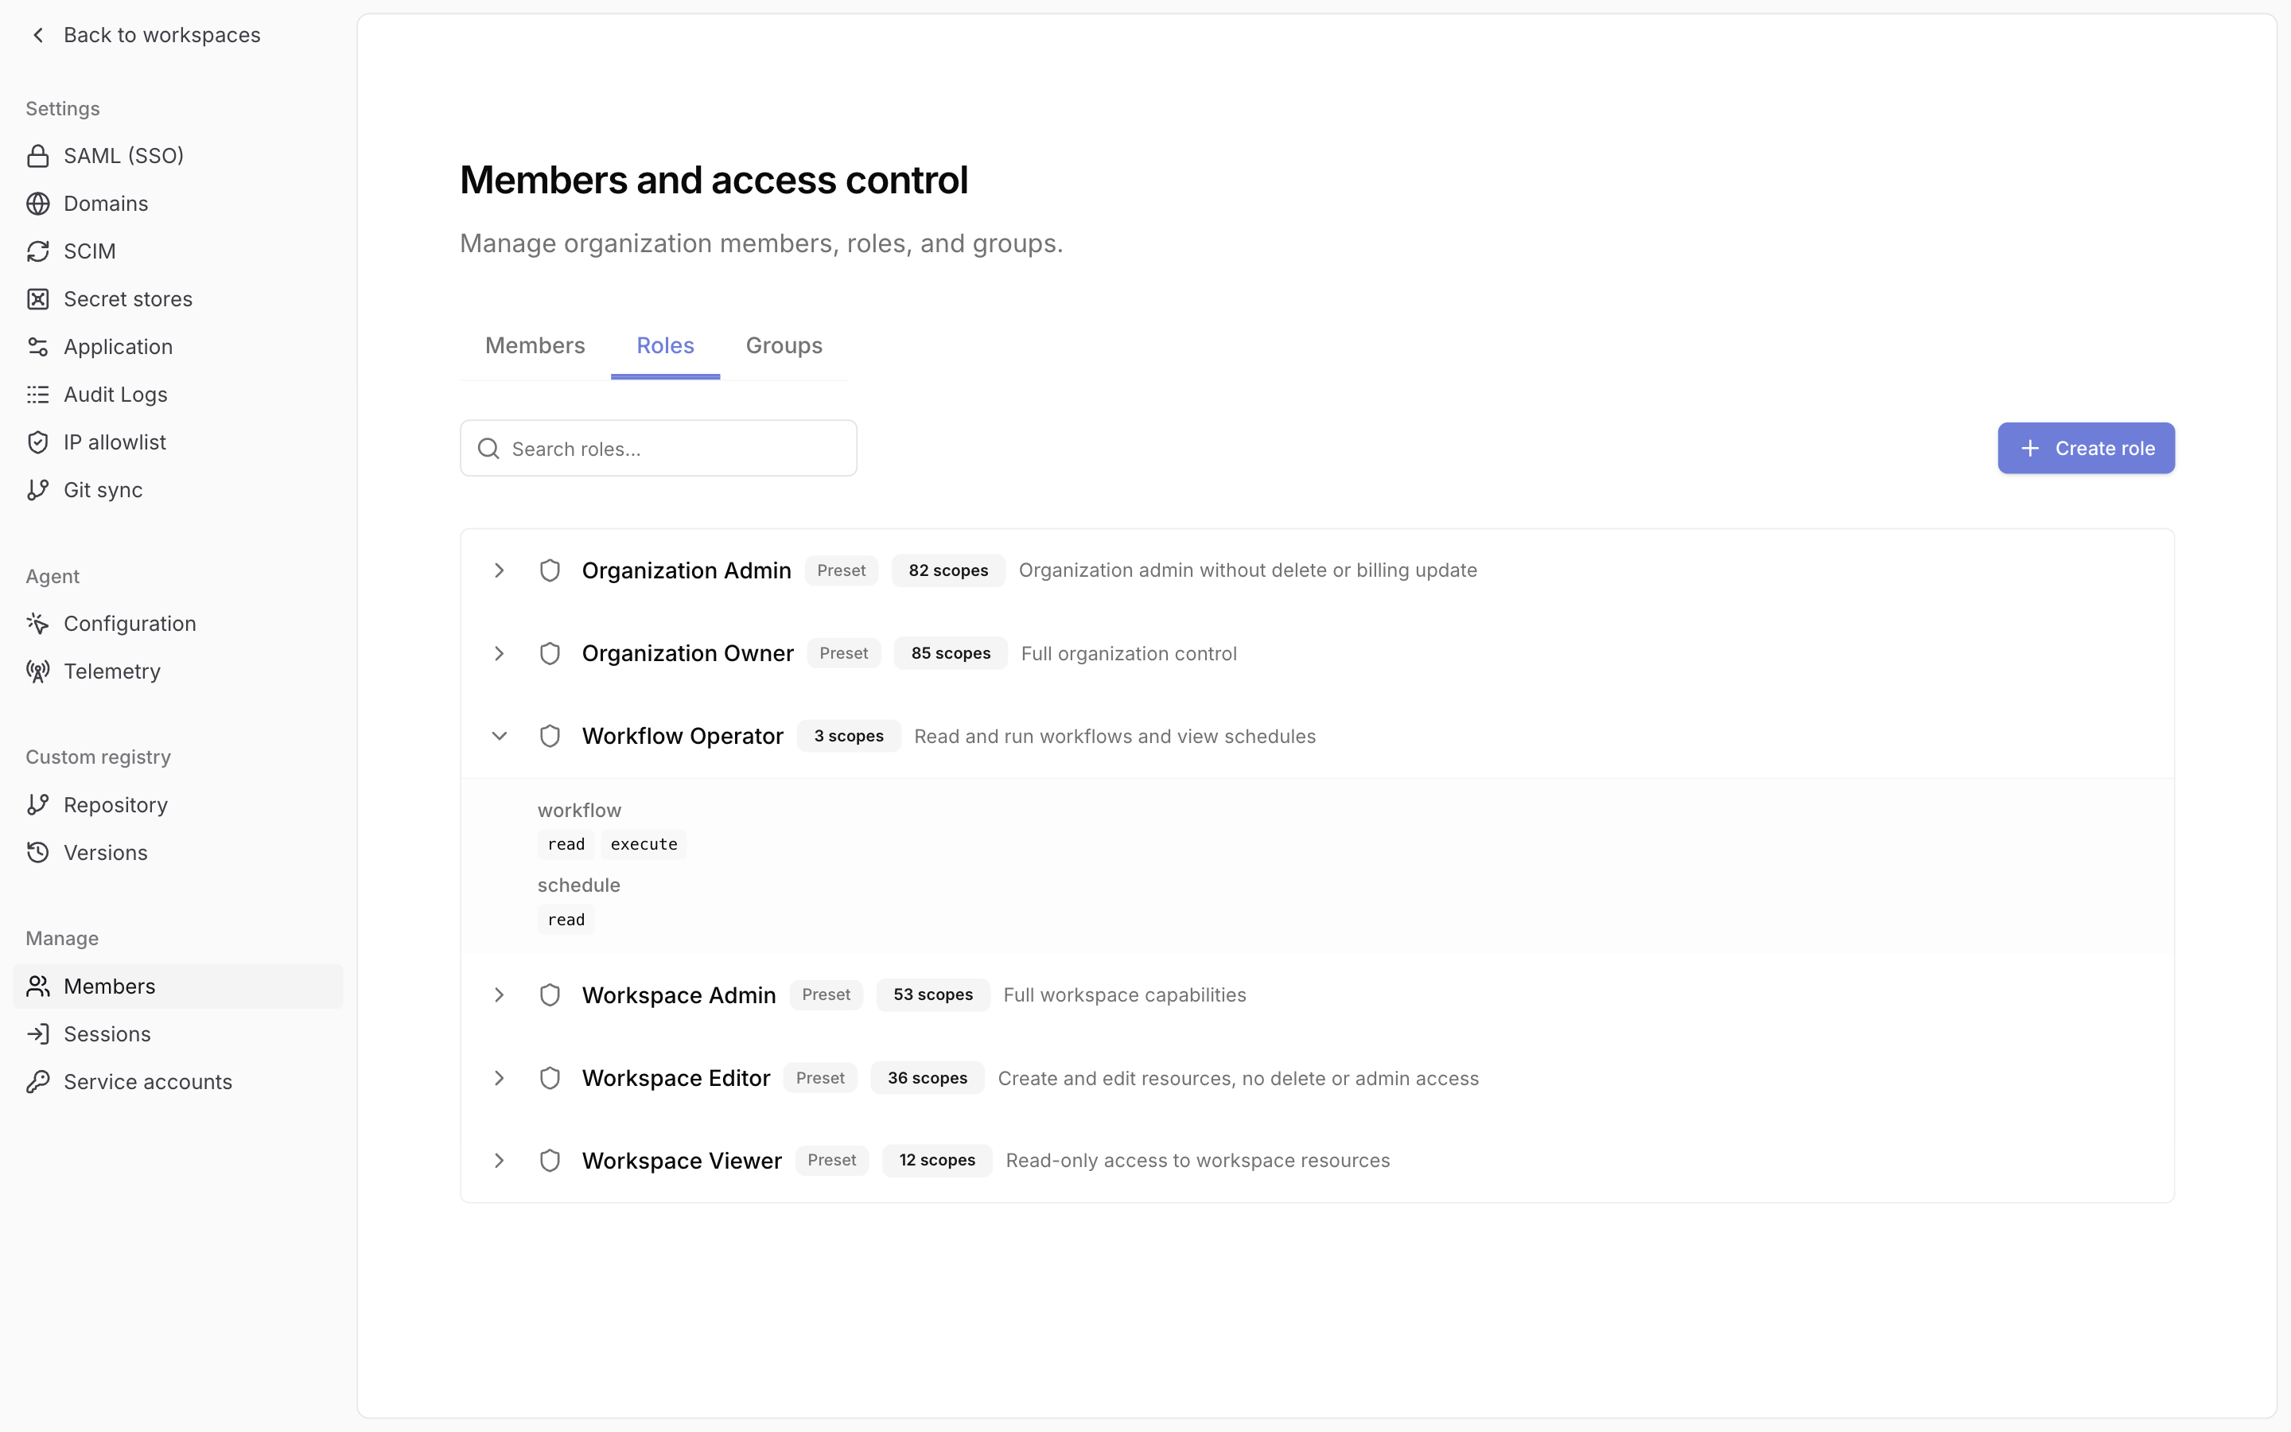Click the Workspace Editor role name
Image resolution: width=2291 pixels, height=1432 pixels.
pyautogui.click(x=676, y=1078)
